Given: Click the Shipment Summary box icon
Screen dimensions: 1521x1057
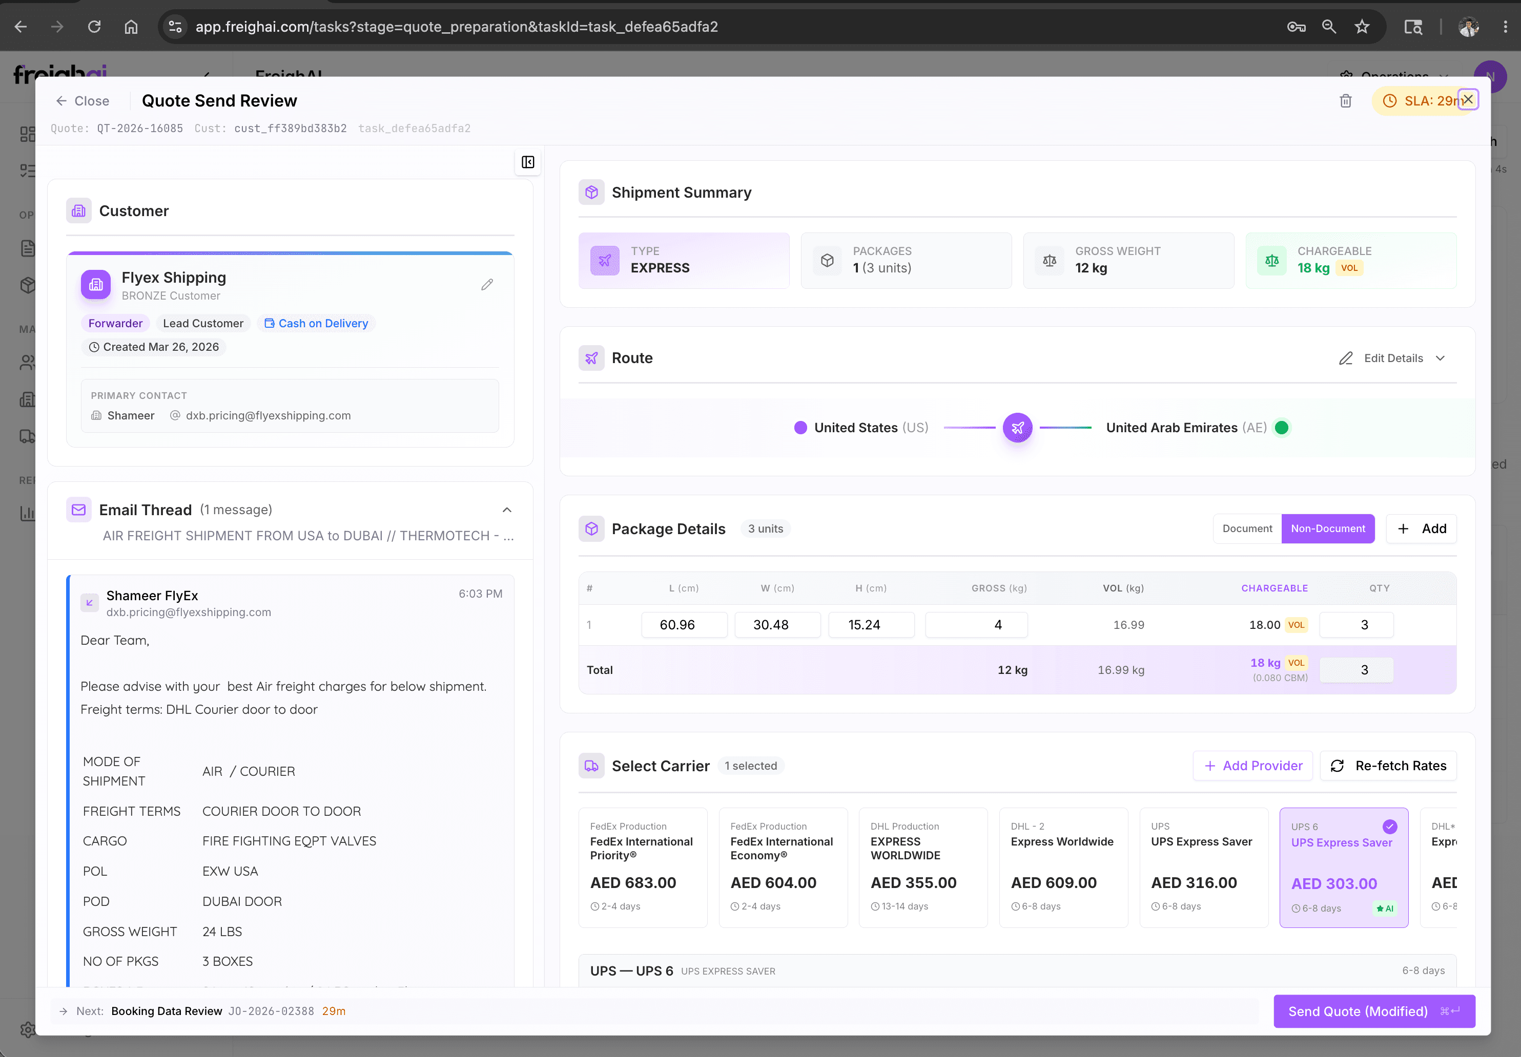Looking at the screenshot, I should coord(591,193).
